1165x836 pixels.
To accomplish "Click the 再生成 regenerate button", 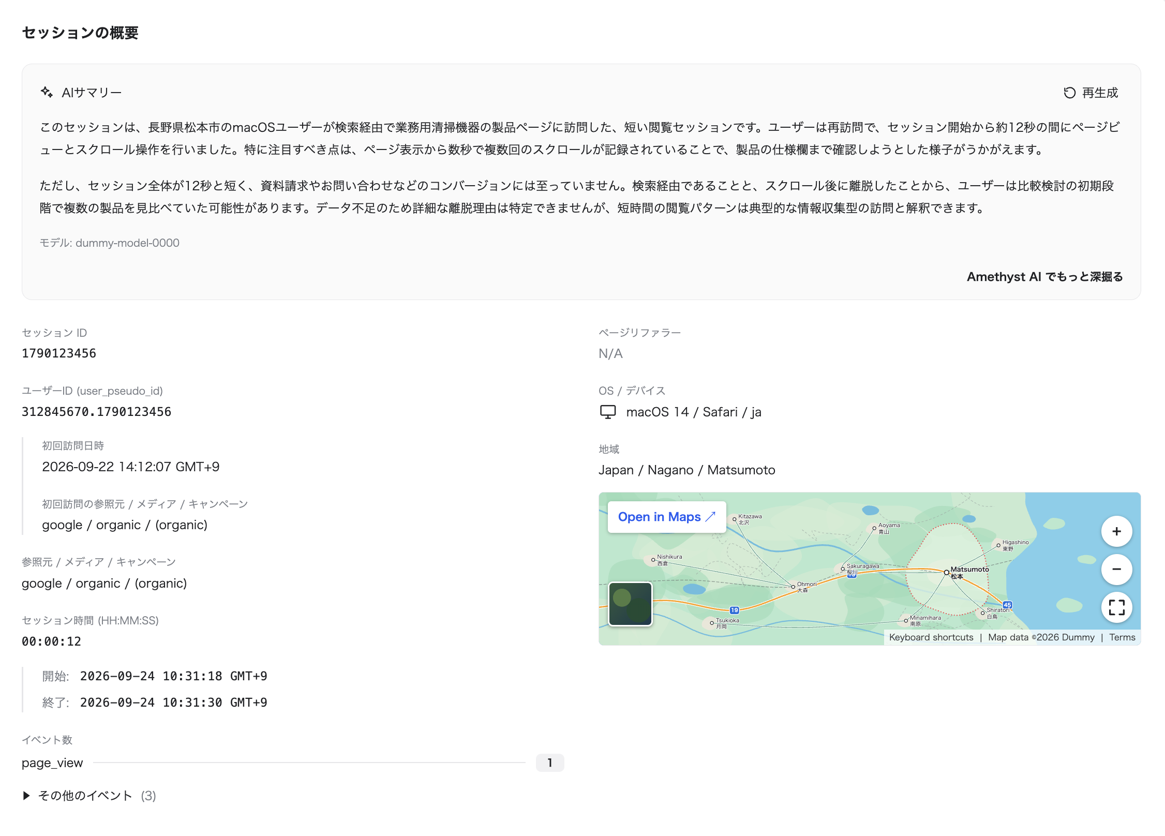I will click(1091, 93).
